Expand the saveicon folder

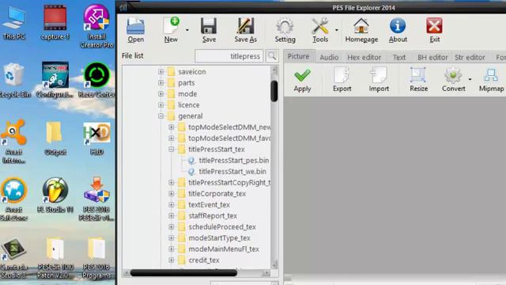(160, 72)
